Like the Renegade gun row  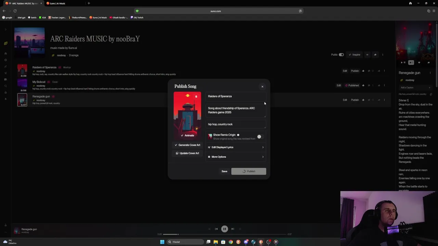pos(363,100)
